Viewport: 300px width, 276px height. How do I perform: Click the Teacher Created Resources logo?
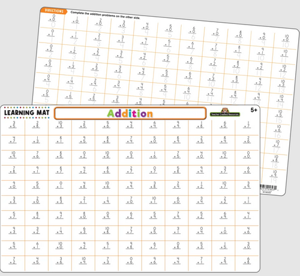(x=225, y=113)
